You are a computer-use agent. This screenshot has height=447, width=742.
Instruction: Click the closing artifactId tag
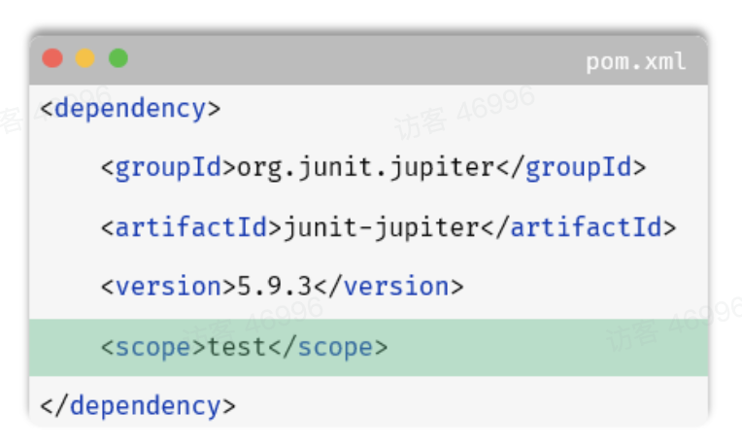pyautogui.click(x=585, y=227)
